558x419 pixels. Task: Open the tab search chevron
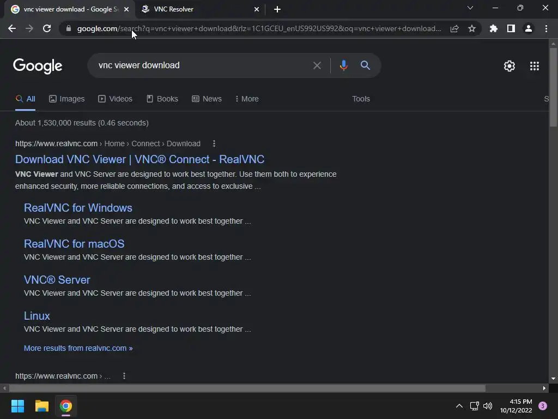pyautogui.click(x=470, y=8)
